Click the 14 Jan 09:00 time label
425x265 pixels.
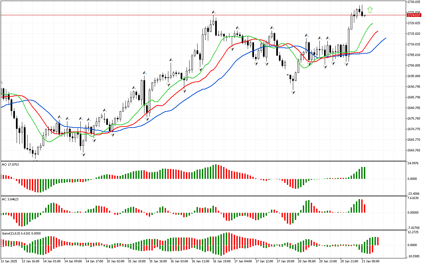74,261
